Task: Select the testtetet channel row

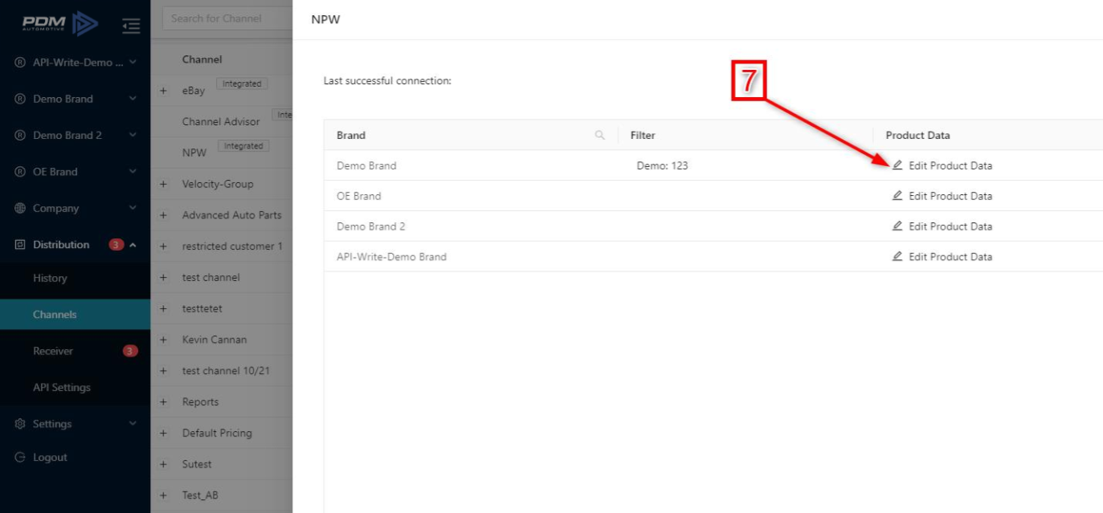Action: (222, 308)
